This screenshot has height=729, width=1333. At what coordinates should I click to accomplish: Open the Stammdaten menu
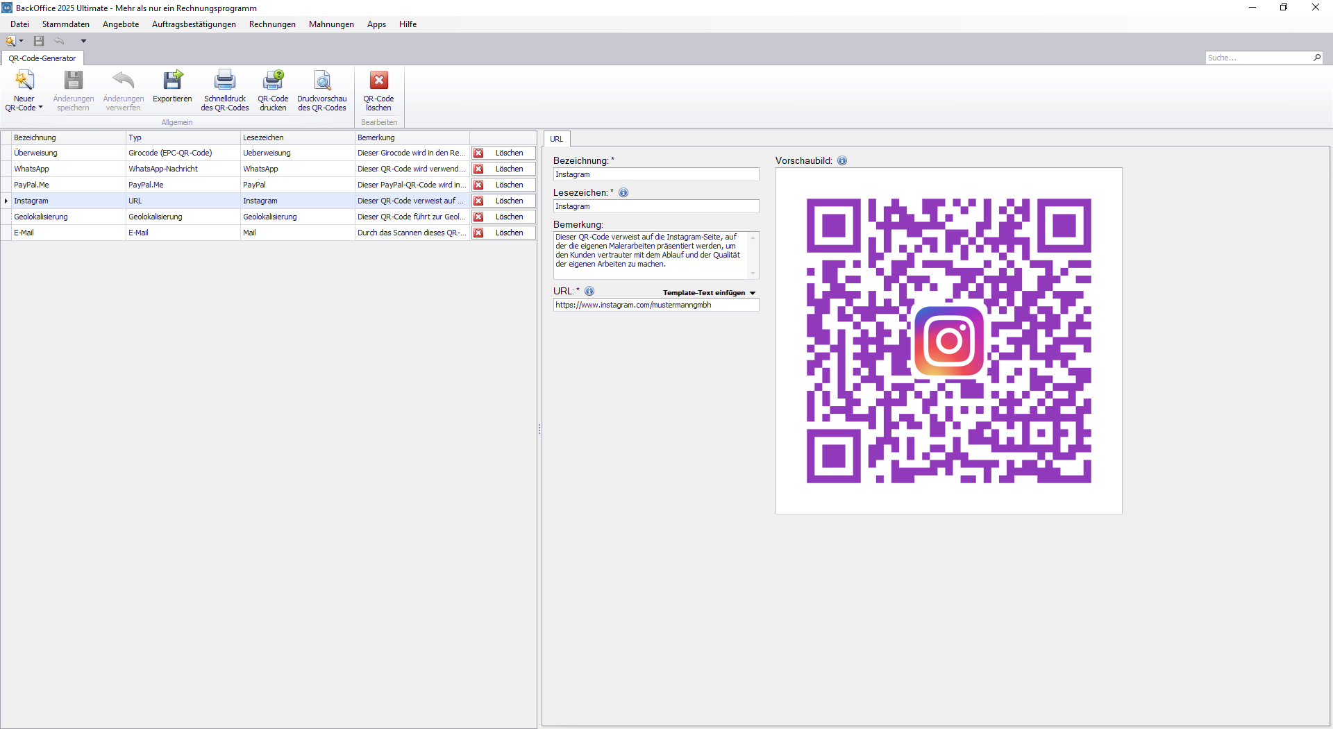coord(66,24)
